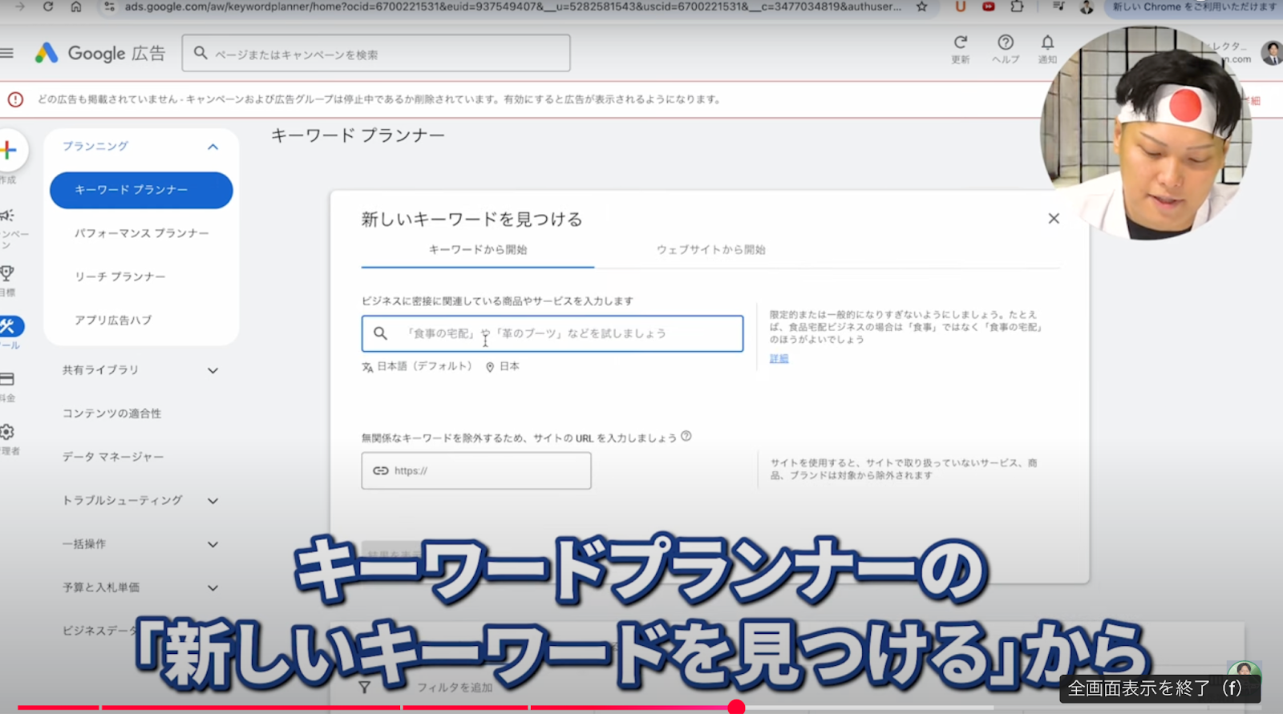Change location 日本 setting
1283x714 pixels.
[x=503, y=366]
